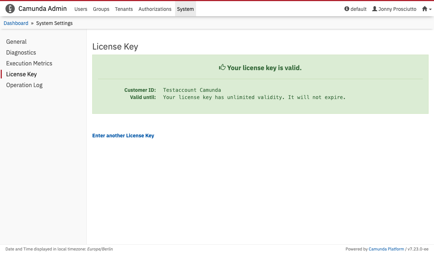The height and width of the screenshot is (253, 434).
Task: Click the Enter another License Key link
Action: click(123, 136)
